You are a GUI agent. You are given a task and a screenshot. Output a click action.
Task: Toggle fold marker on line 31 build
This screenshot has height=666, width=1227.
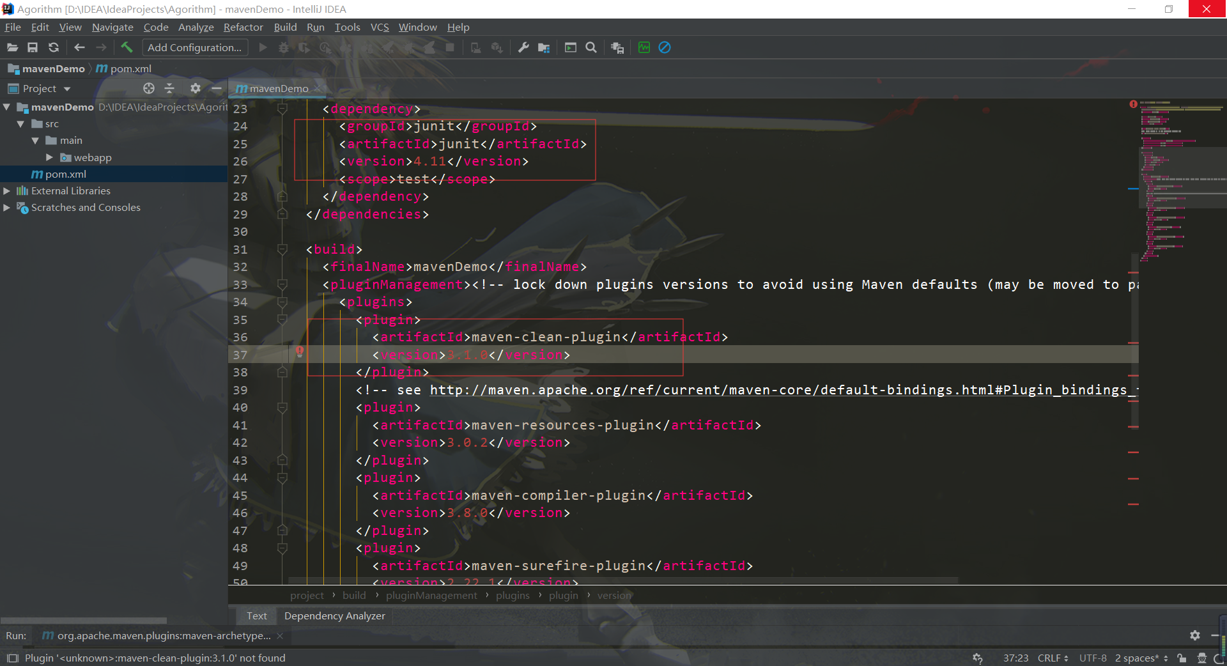(282, 249)
